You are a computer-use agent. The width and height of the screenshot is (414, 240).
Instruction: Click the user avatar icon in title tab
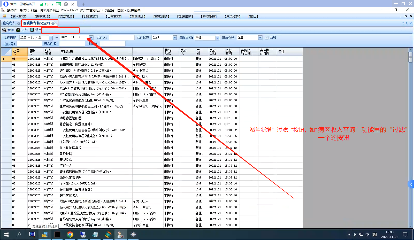[x=6, y=4]
